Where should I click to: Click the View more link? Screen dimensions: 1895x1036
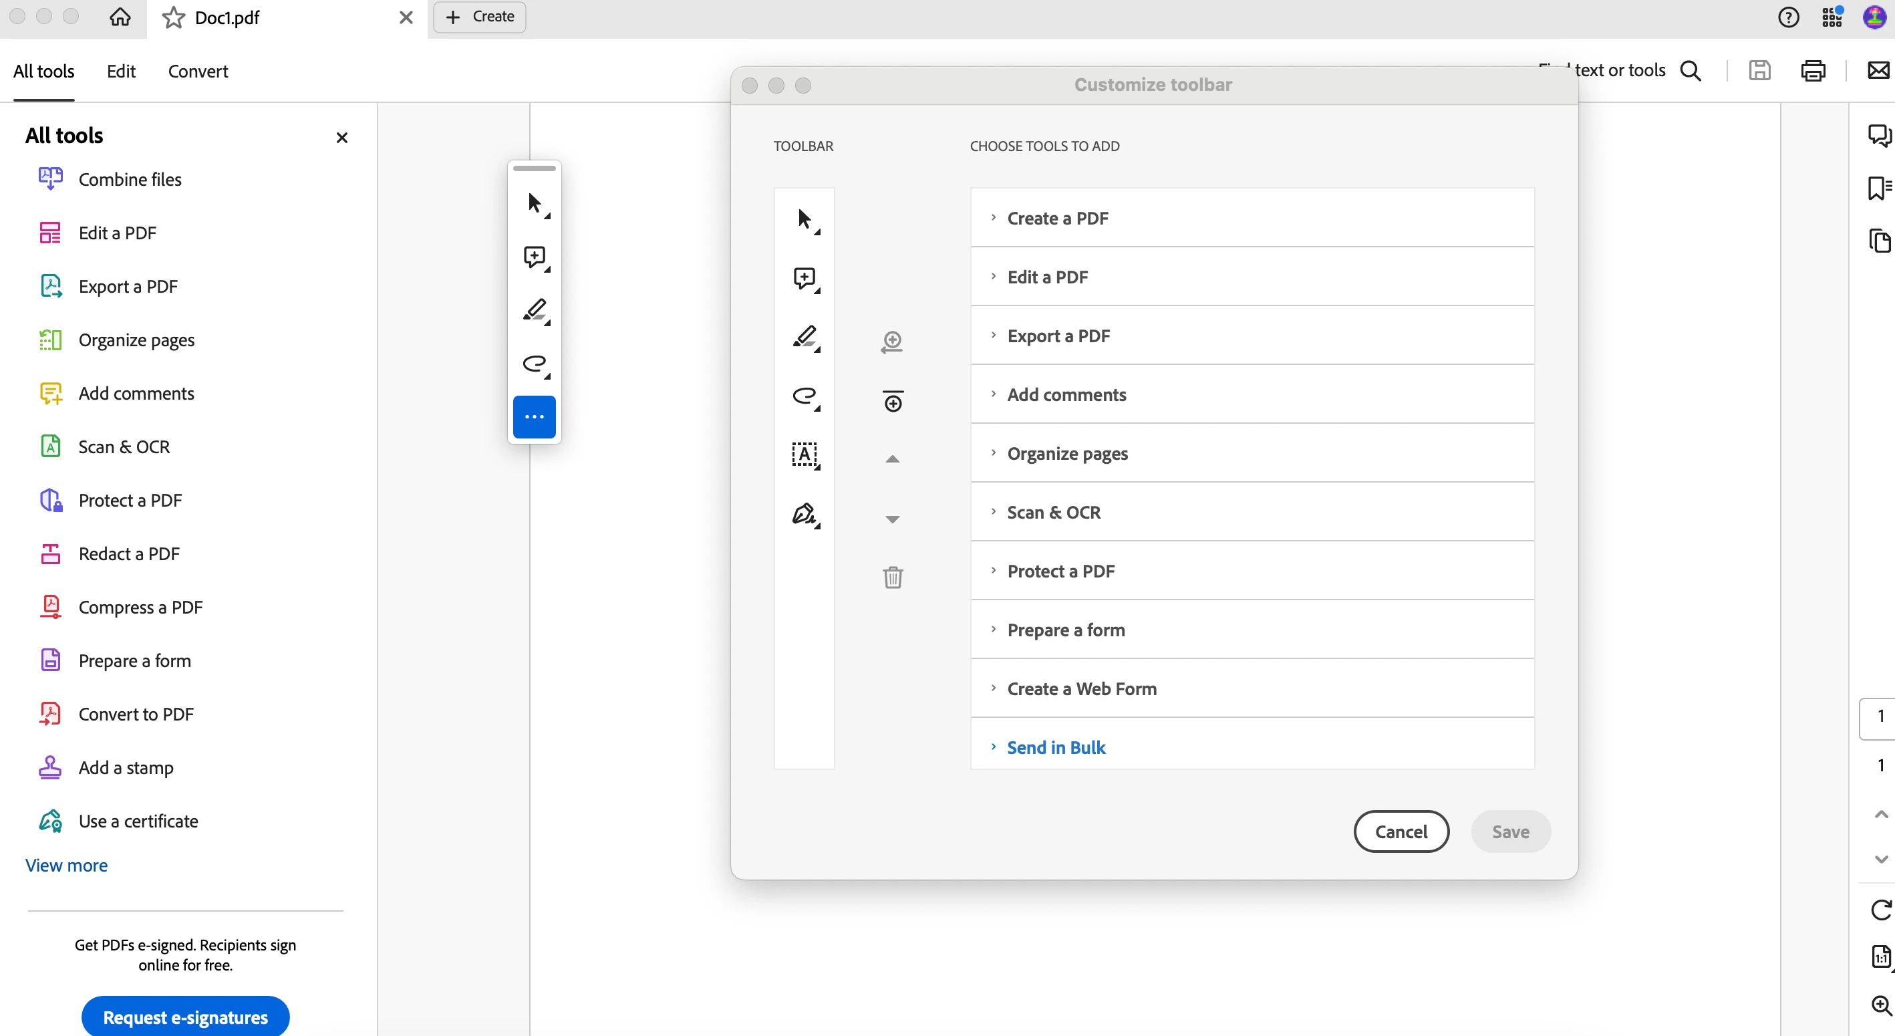pos(66,866)
